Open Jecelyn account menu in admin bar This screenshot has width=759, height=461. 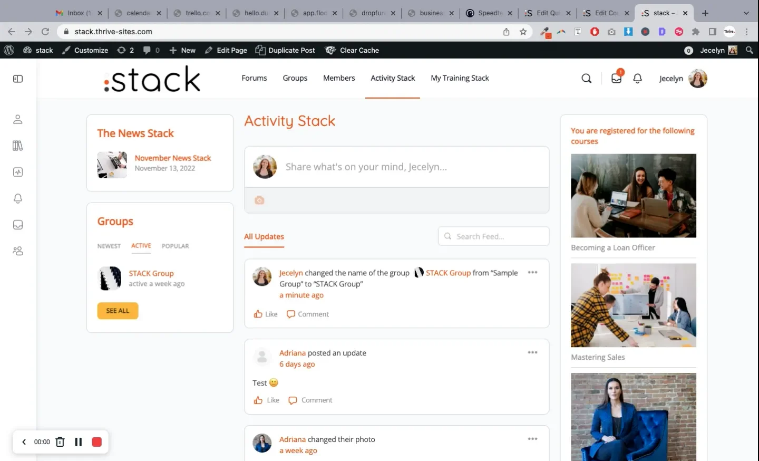point(718,50)
